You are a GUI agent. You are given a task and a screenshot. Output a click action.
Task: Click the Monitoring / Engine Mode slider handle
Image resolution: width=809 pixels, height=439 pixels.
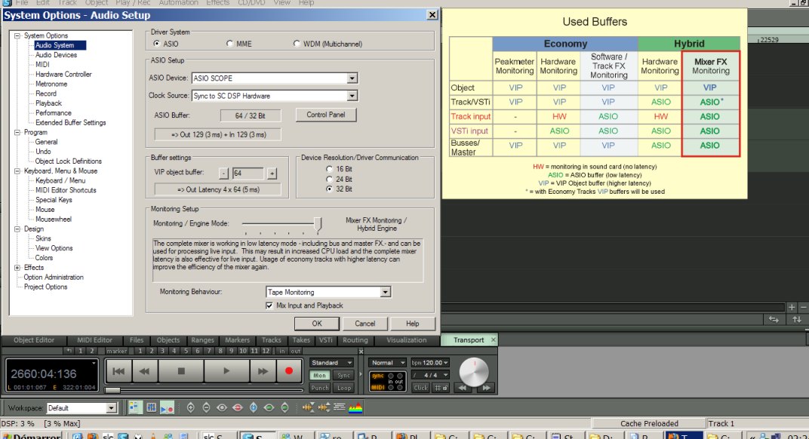[x=318, y=224]
